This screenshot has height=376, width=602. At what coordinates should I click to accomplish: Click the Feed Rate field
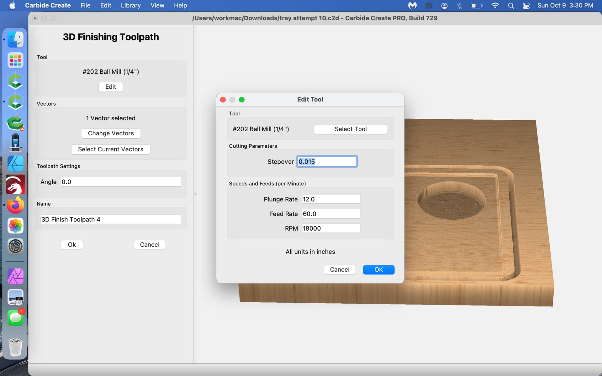click(331, 214)
